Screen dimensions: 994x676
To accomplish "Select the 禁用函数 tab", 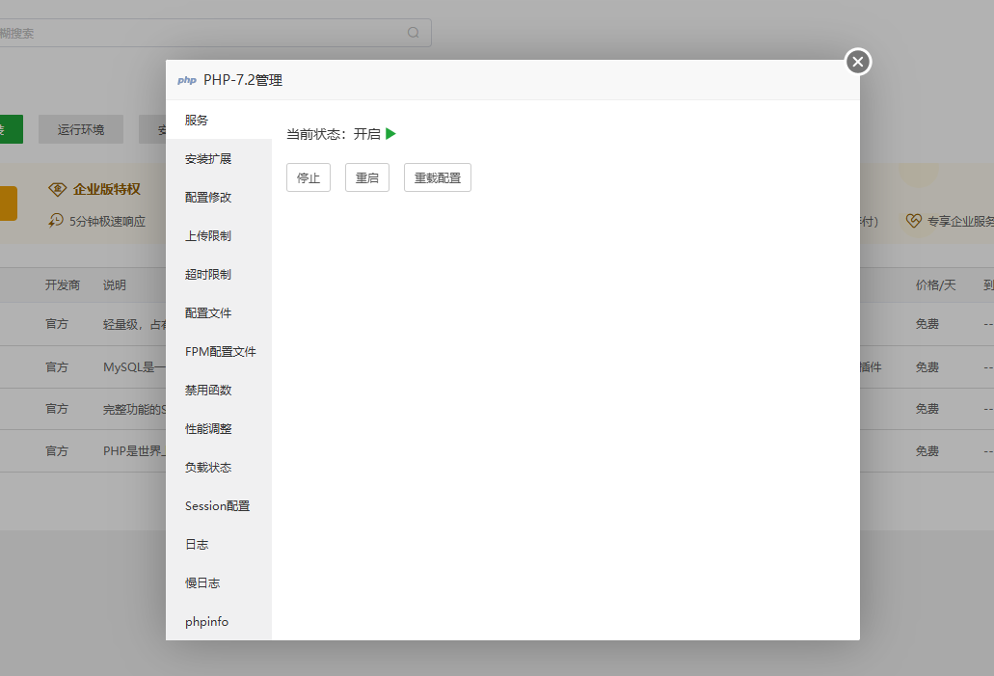I will coord(208,391).
